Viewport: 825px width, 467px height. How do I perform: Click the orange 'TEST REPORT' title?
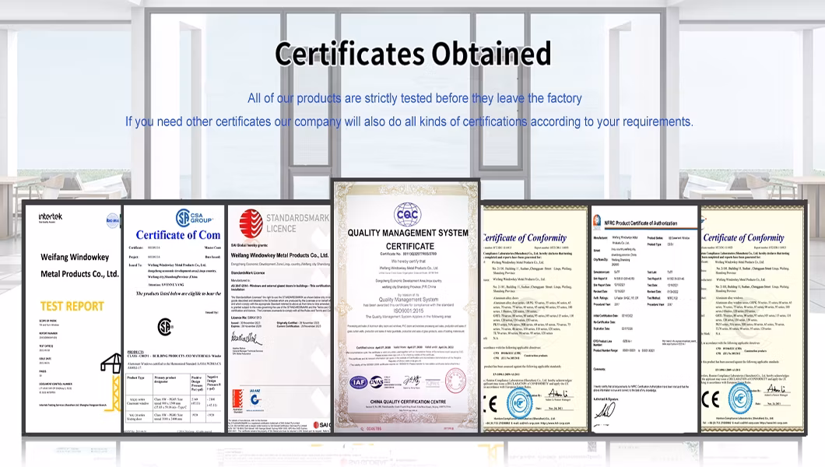tap(72, 306)
